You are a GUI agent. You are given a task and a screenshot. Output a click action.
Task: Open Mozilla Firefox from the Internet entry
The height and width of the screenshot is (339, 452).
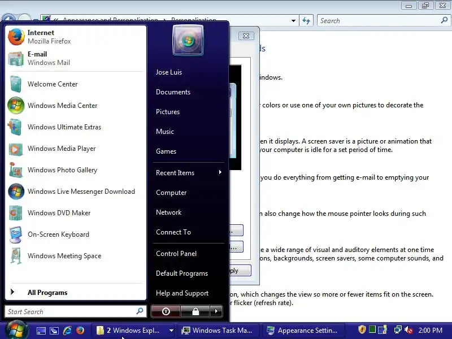pos(76,37)
